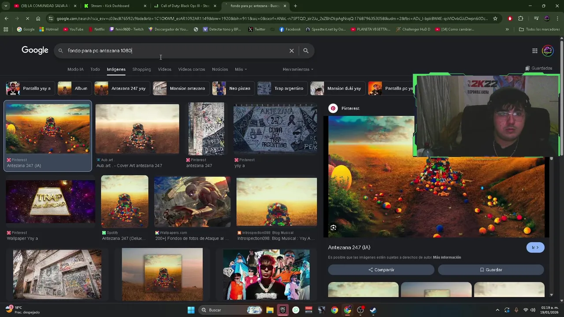Open the Hotmail bookmark

tap(49, 29)
